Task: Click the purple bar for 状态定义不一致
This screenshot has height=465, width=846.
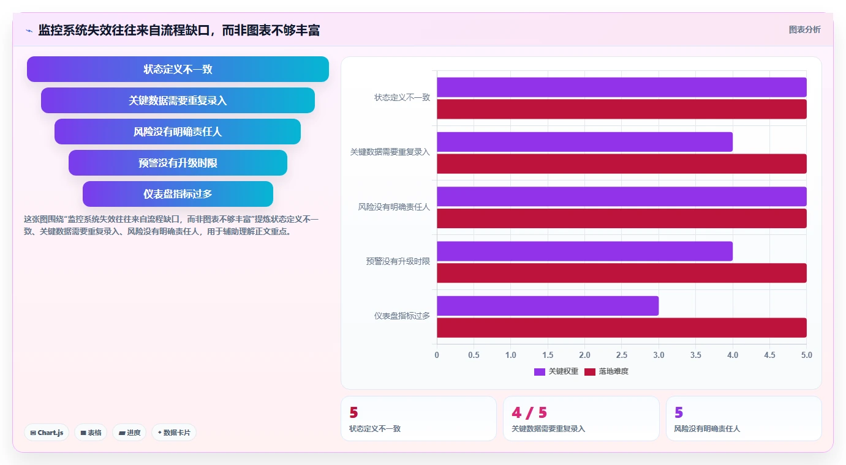Action: click(622, 87)
